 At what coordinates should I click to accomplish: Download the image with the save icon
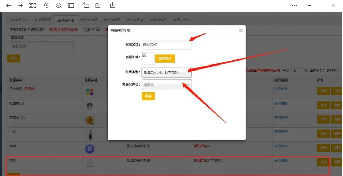click(113, 5)
